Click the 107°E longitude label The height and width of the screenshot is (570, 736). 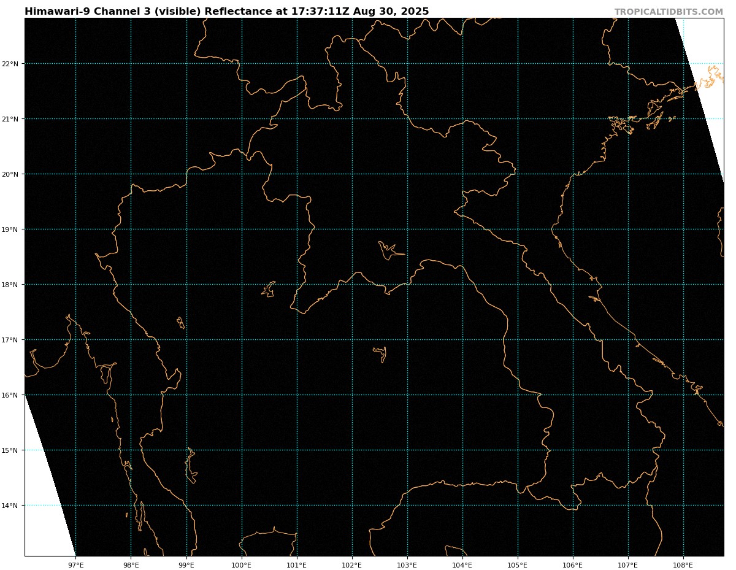point(628,564)
